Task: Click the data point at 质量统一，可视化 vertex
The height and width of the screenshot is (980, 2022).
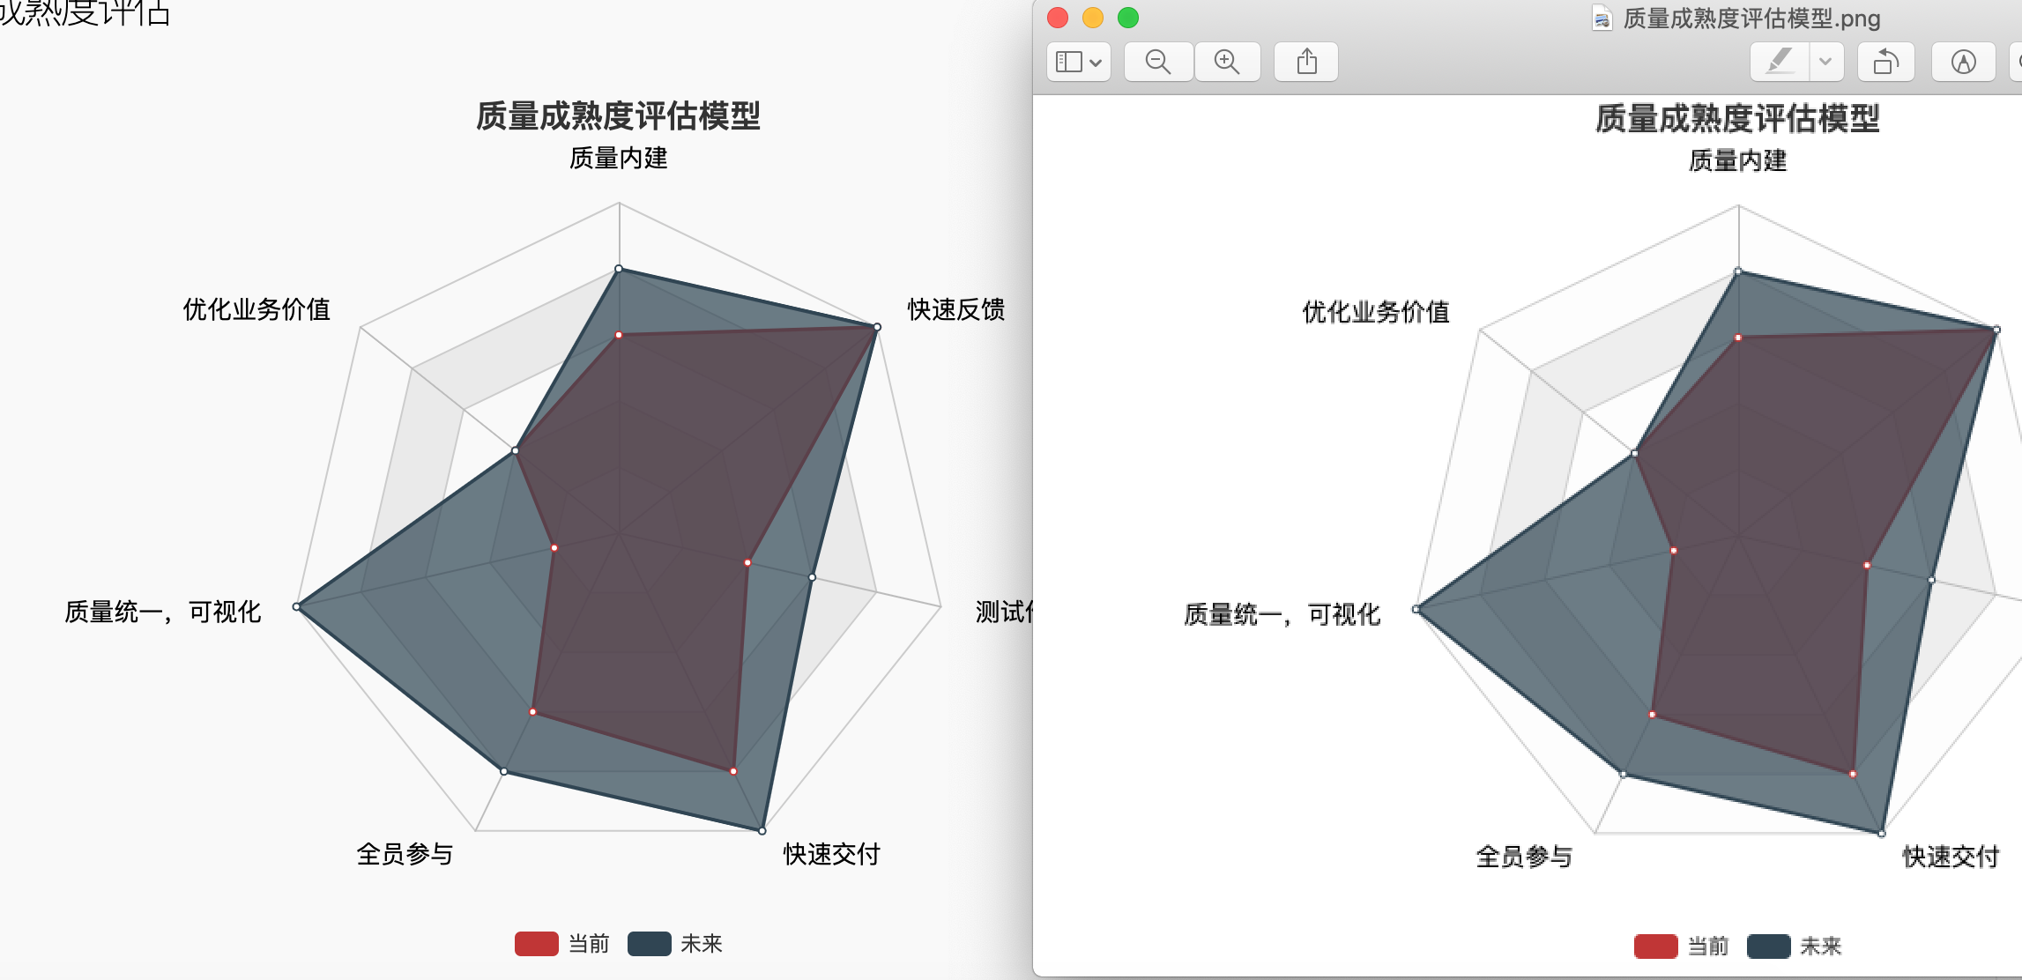Action: (x=298, y=605)
